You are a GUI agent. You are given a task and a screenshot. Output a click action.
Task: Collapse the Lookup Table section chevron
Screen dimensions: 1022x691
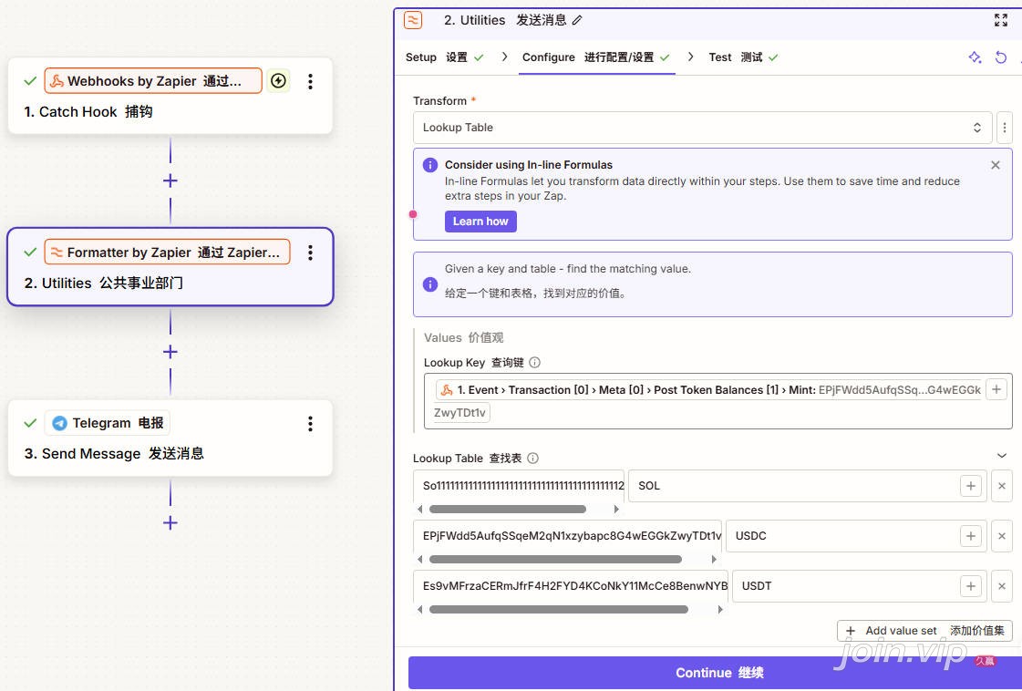click(1002, 456)
